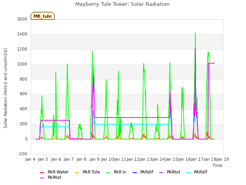Click the Jan 11 x-axis tick label
Screen dimensions: 246x185
pos(120,159)
